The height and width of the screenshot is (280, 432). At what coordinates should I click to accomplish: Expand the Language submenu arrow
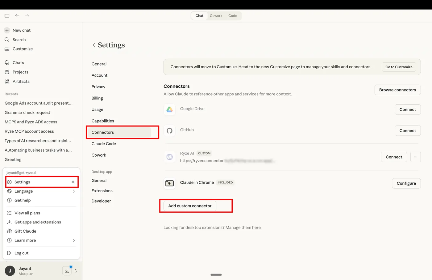pyautogui.click(x=74, y=191)
